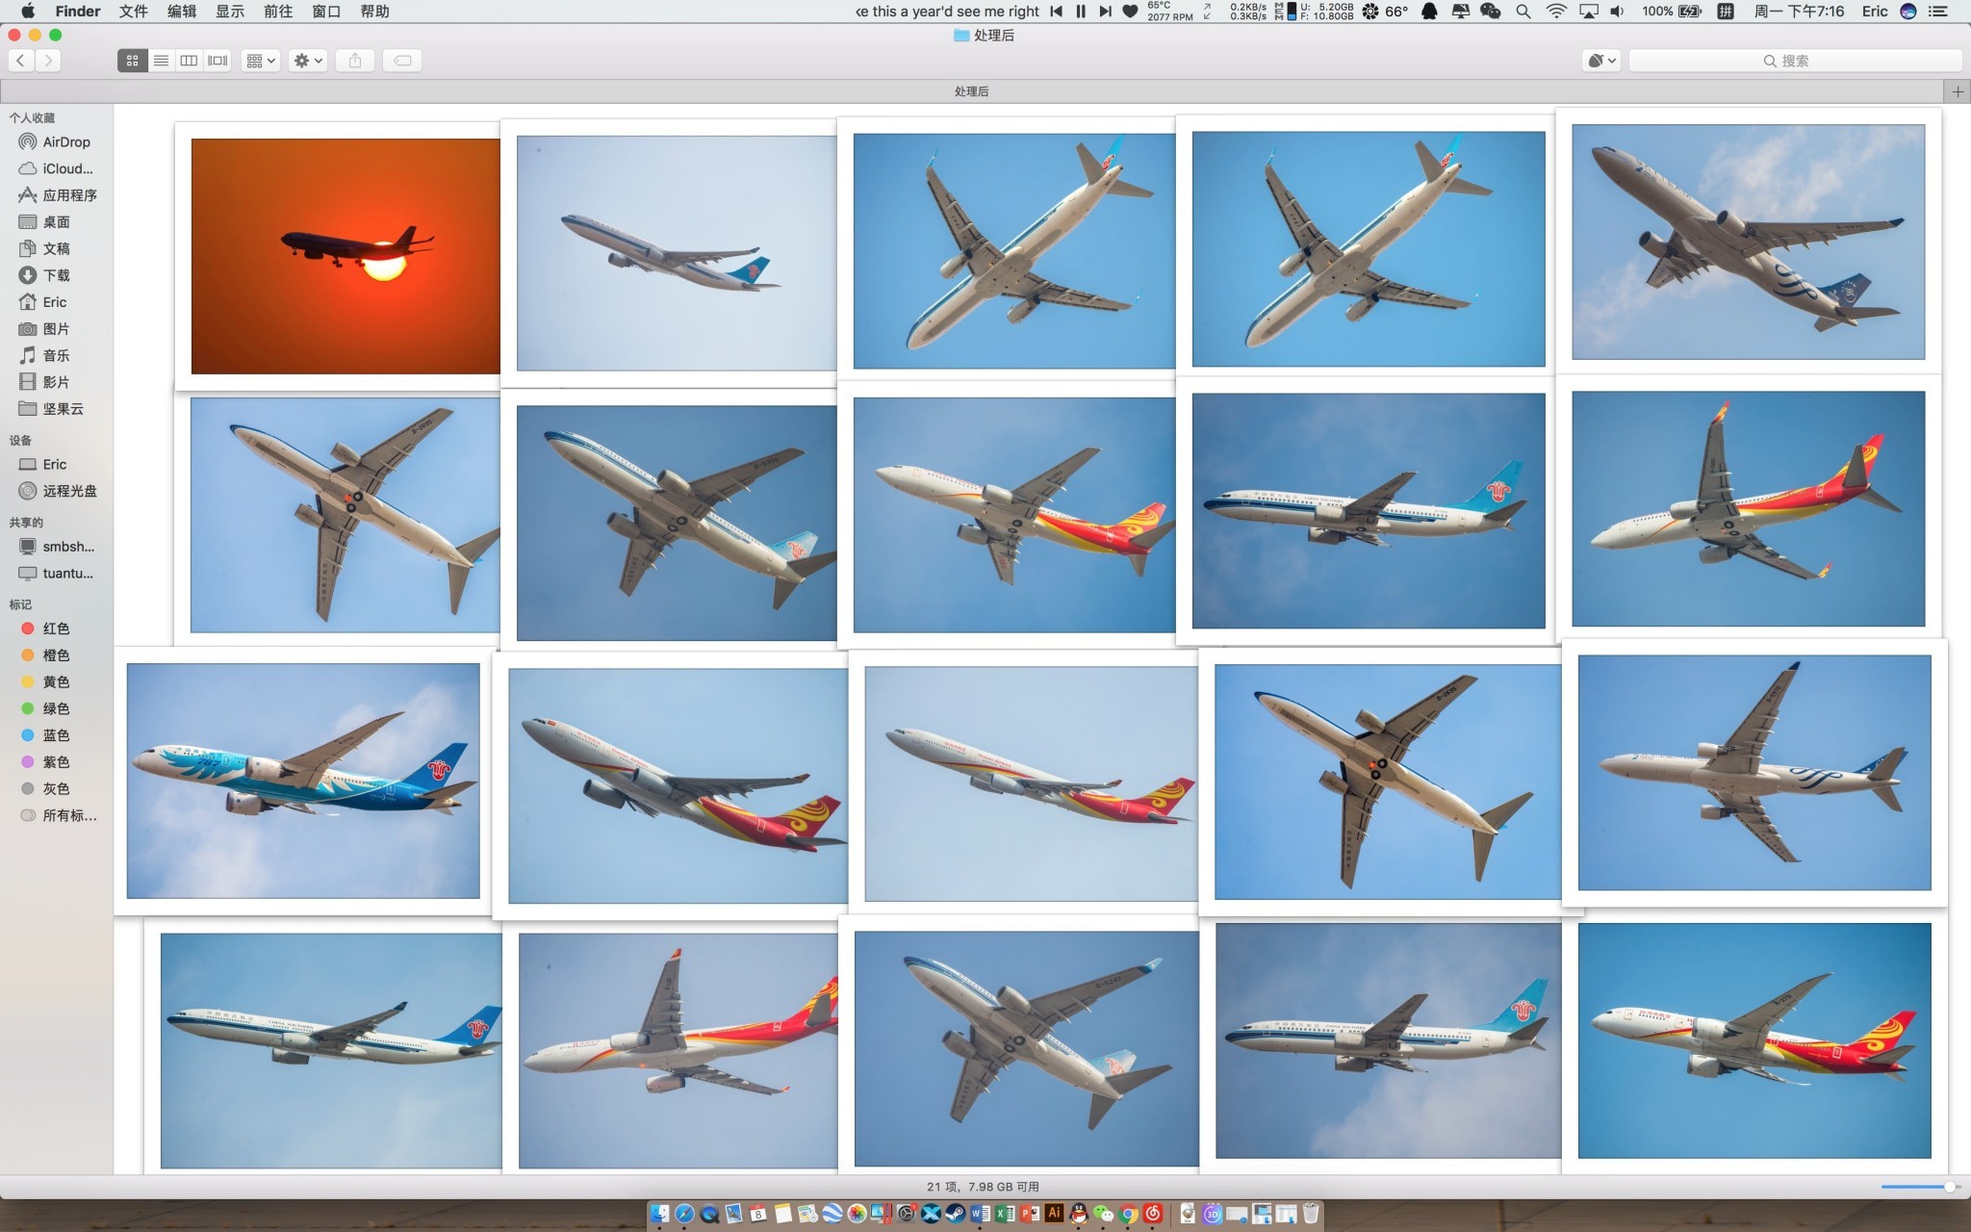
Task: Open the 文稿 folder in the sidebar
Action: point(44,248)
